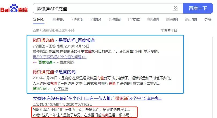The width and height of the screenshot is (217, 118).
Task: Open 搜索工具 filter options
Action: pos(169,30)
